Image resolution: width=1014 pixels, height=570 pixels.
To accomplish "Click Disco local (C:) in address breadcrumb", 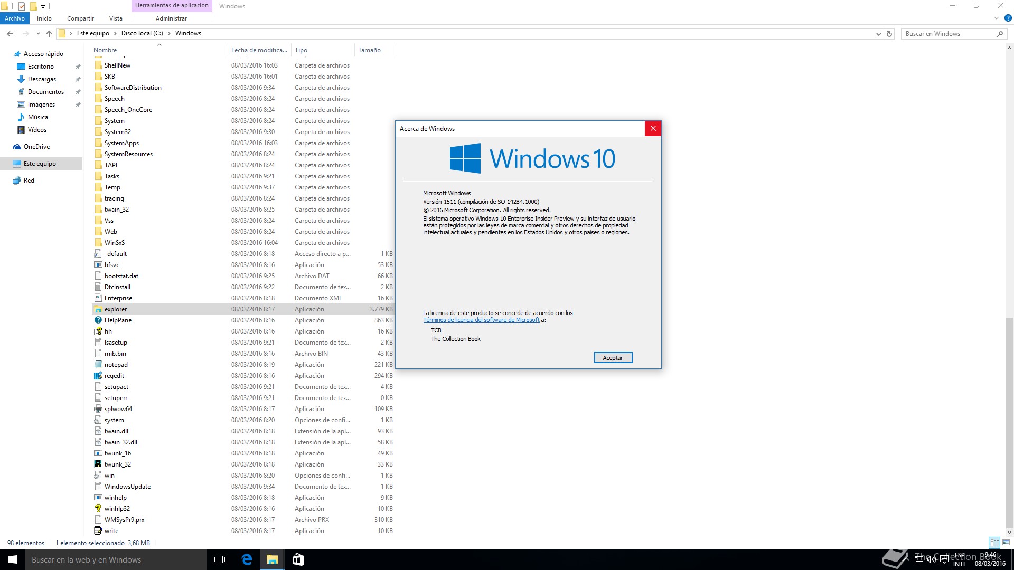I will click(142, 33).
